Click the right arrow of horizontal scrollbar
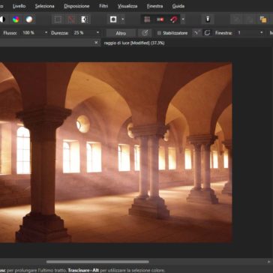Image resolution: width=273 pixels, height=273 pixels. coord(268,262)
